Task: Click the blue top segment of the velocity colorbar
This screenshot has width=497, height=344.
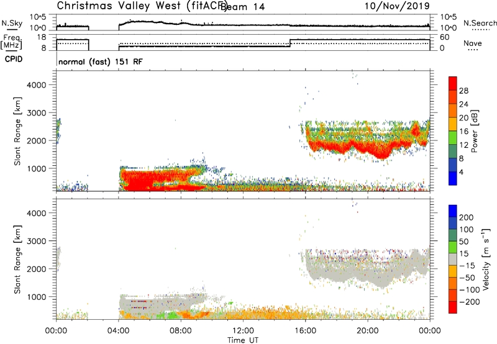Action: pos(453,211)
